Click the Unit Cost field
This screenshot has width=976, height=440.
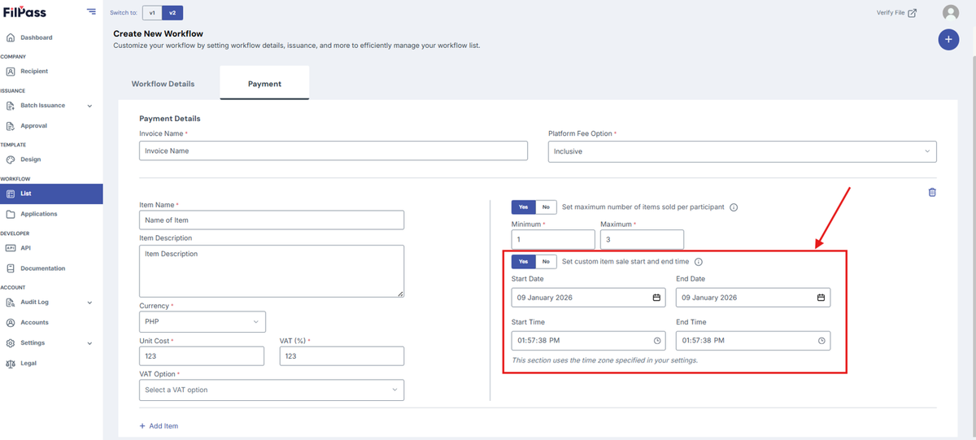202,355
